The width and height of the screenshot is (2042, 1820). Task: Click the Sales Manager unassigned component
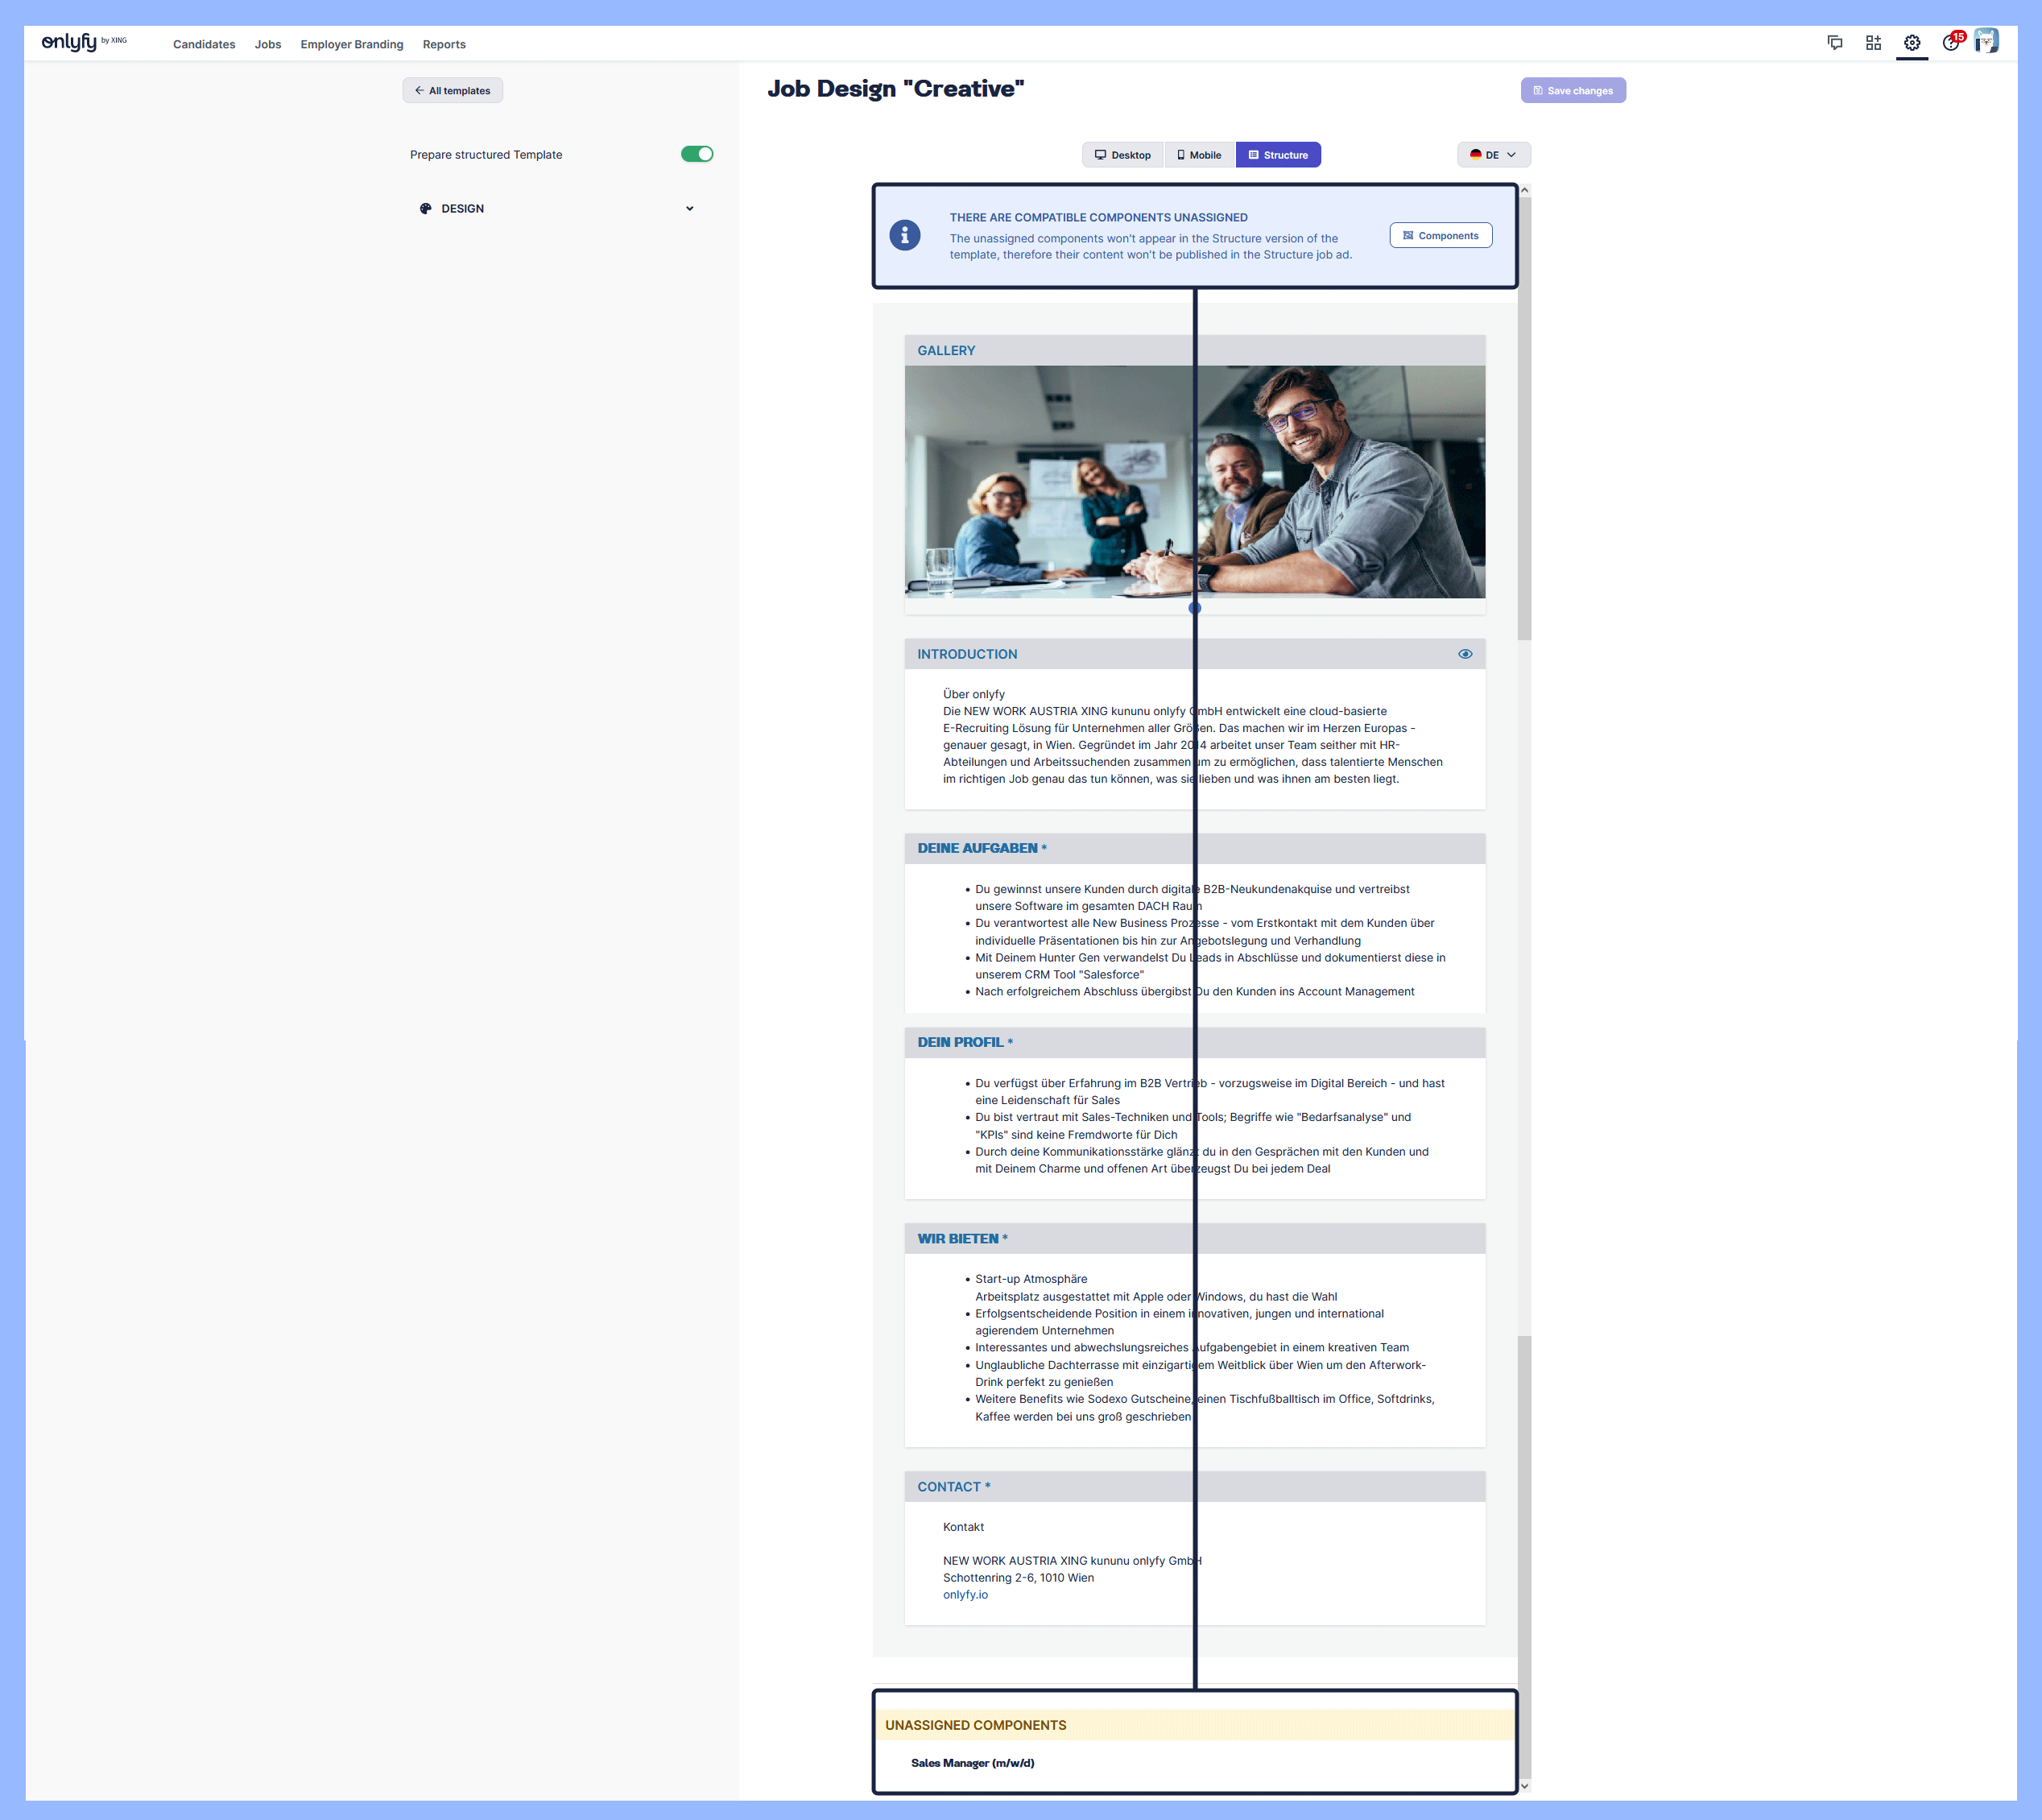[972, 1762]
